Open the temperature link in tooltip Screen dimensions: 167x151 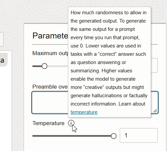pyautogui.click(x=84, y=112)
